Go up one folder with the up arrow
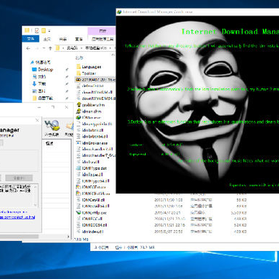 50,48
